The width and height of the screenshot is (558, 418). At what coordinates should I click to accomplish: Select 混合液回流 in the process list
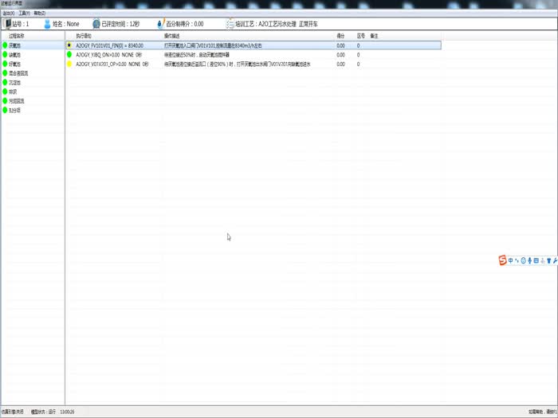point(19,73)
